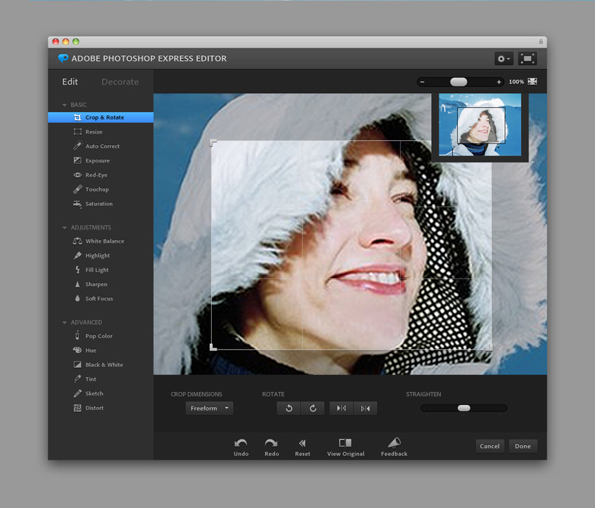Open the Soft Focus droplet icon
Viewport: 595px width, 508px height.
point(77,299)
